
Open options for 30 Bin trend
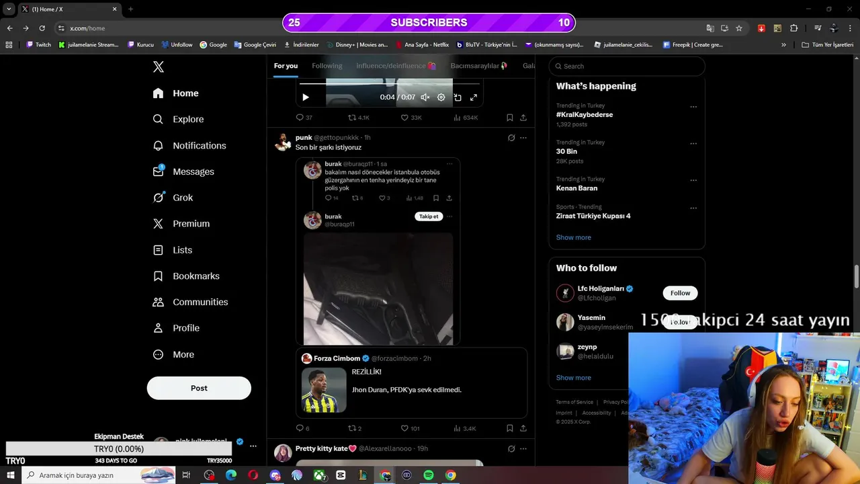click(x=693, y=144)
